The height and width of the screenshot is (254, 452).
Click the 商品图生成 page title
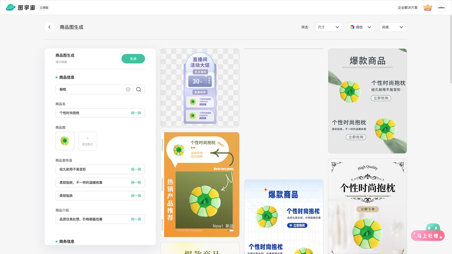coord(71,27)
